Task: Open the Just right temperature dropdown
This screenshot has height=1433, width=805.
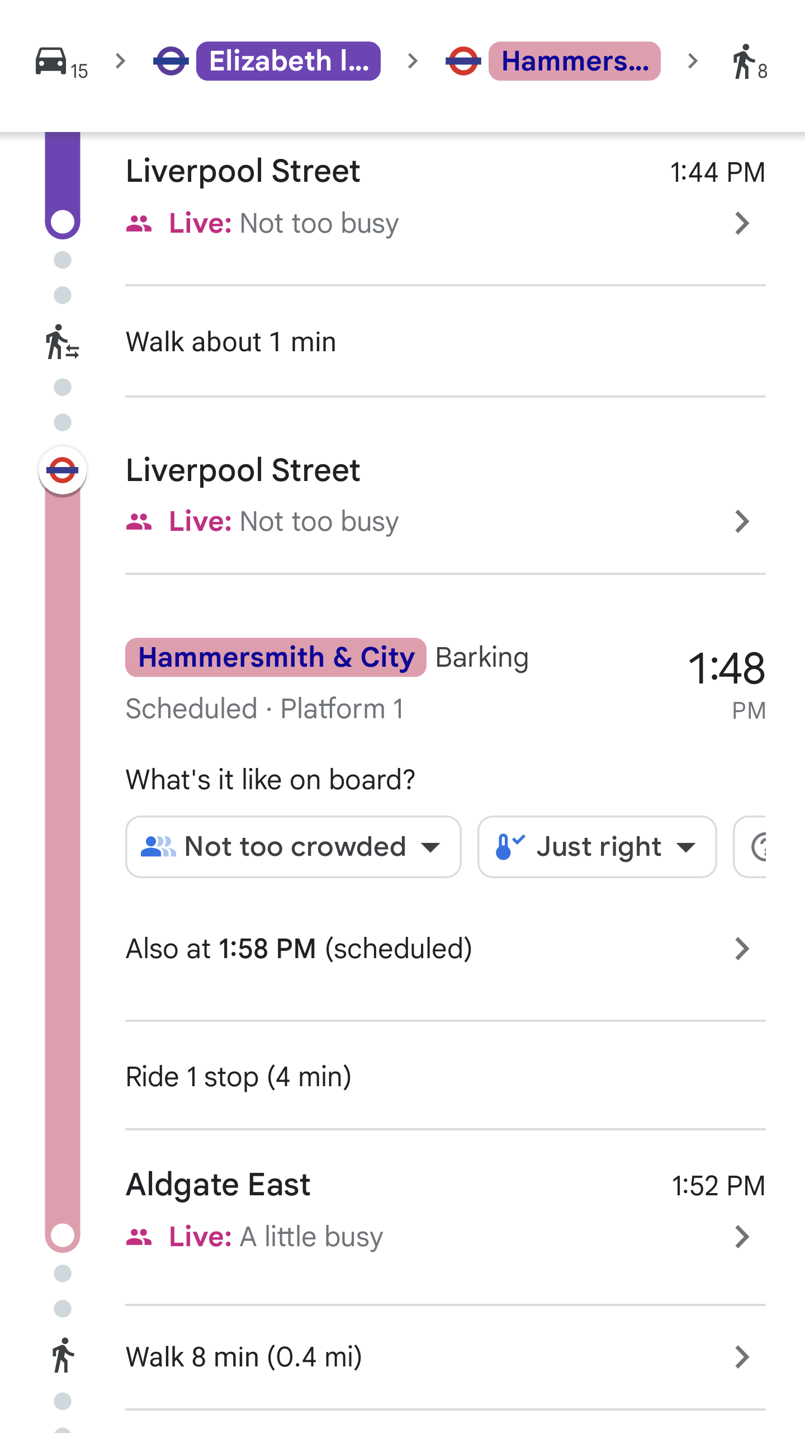Action: (596, 847)
